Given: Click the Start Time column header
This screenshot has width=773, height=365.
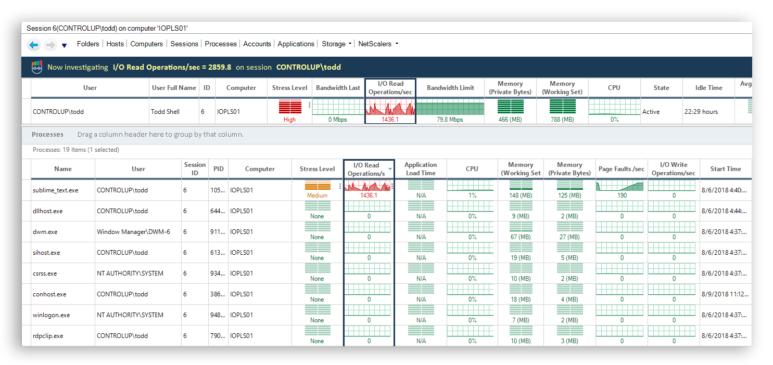Looking at the screenshot, I should [726, 169].
